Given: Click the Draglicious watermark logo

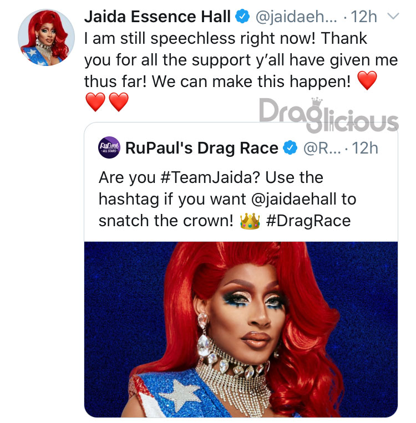Looking at the screenshot, I should [x=328, y=115].
